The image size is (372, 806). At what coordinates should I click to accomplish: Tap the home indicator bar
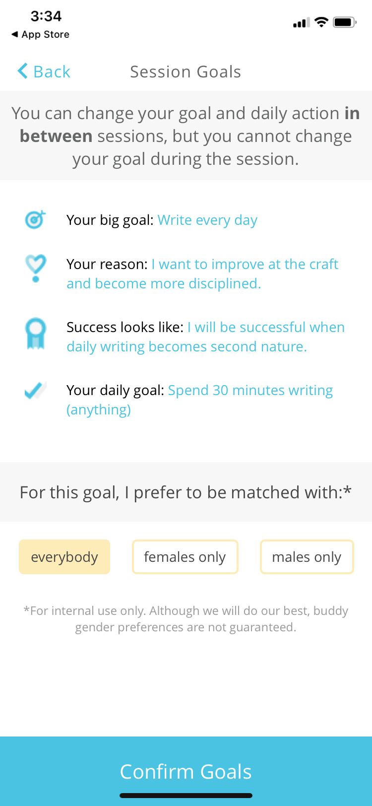point(186,796)
